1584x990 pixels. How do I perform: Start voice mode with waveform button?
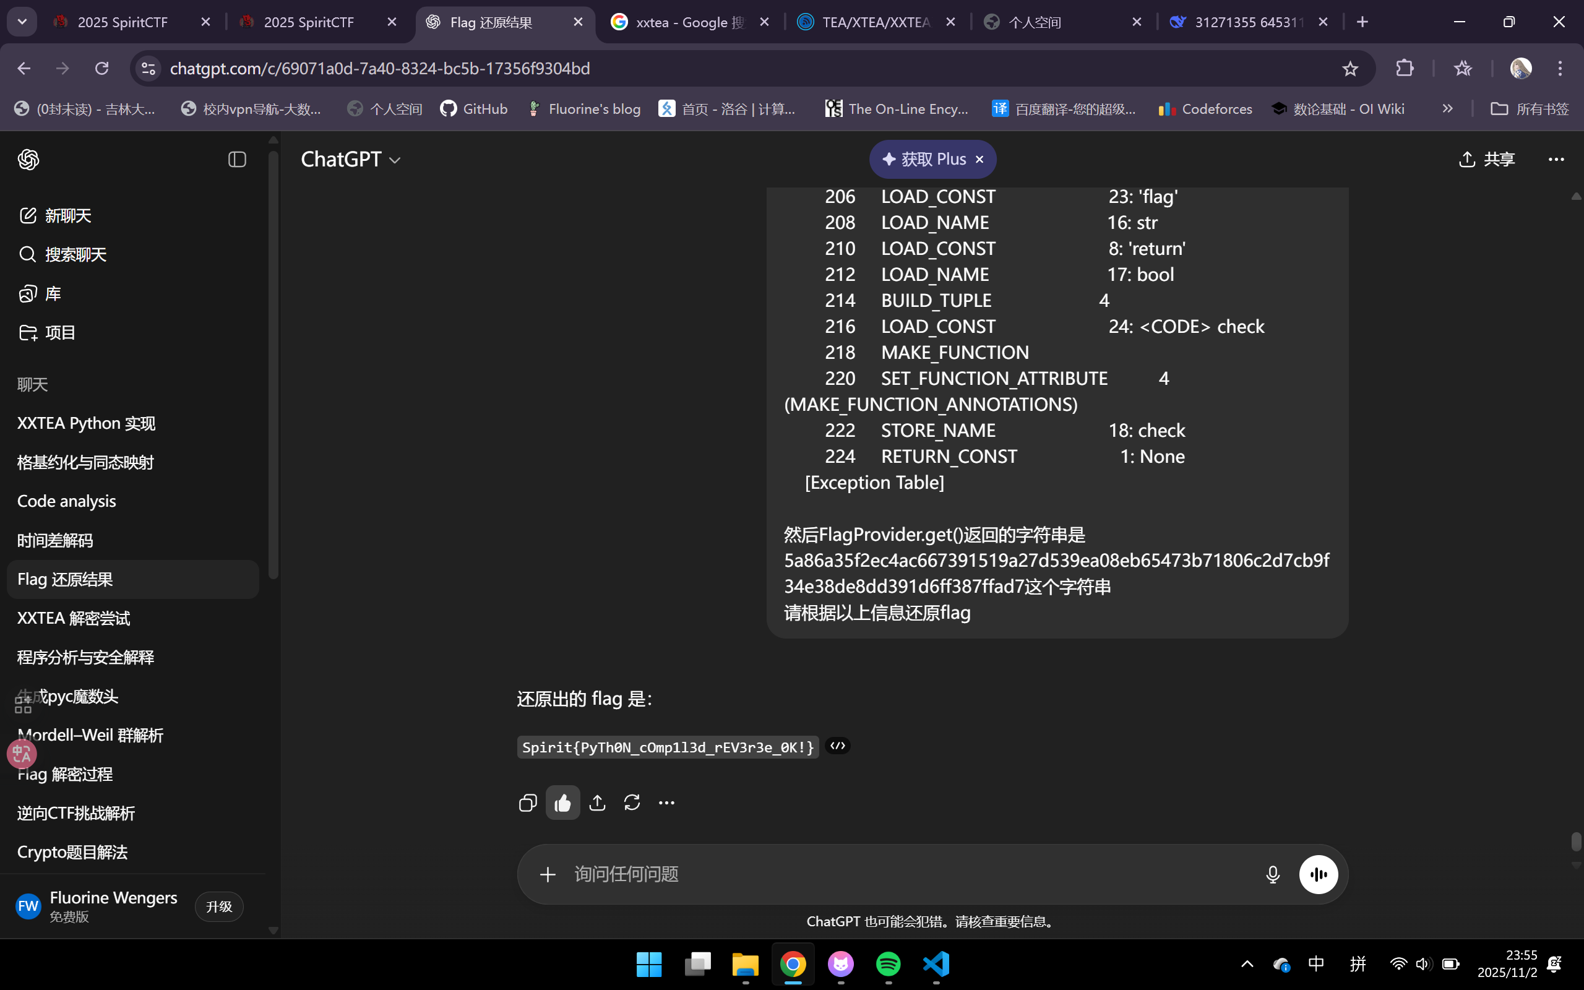coord(1317,874)
